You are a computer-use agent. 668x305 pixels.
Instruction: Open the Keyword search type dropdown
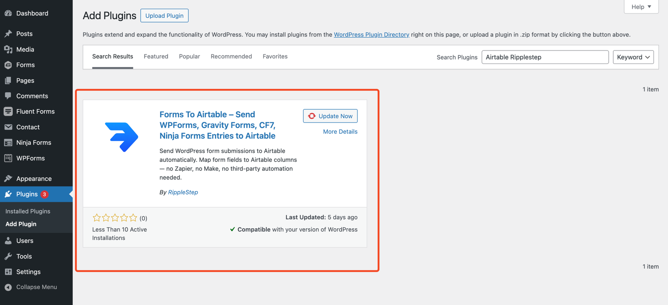pos(633,57)
